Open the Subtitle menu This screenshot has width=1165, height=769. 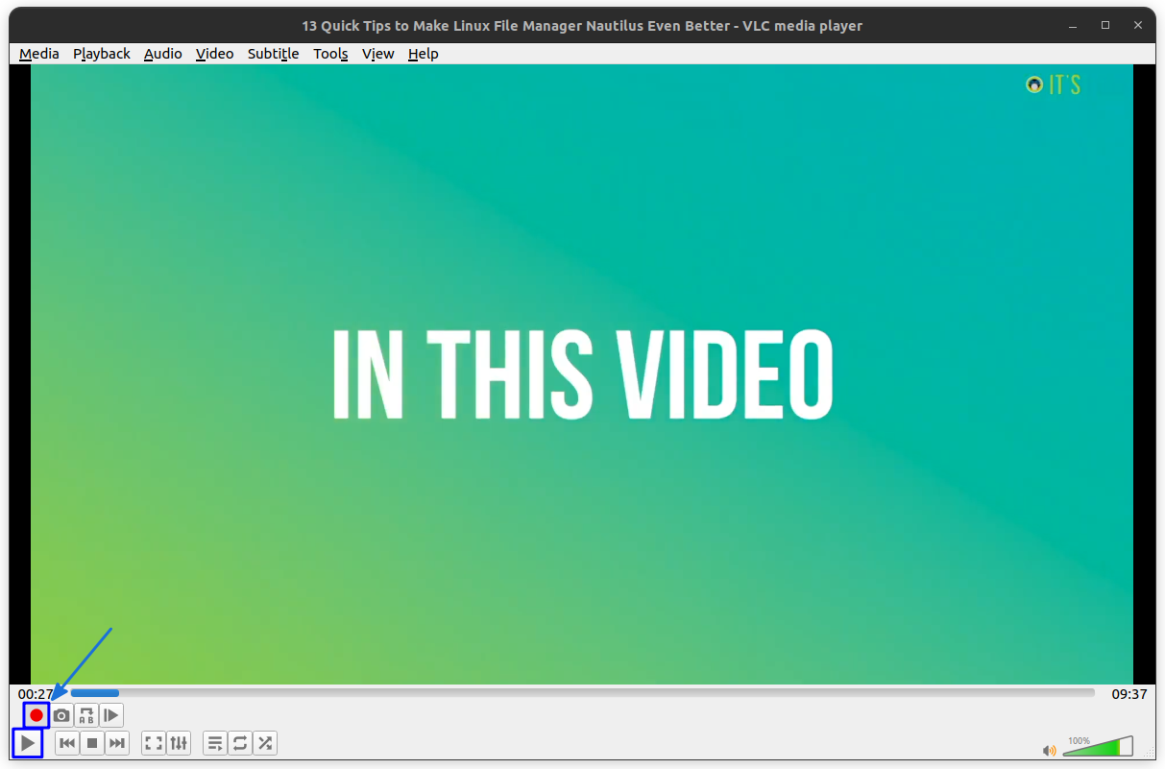pos(273,54)
